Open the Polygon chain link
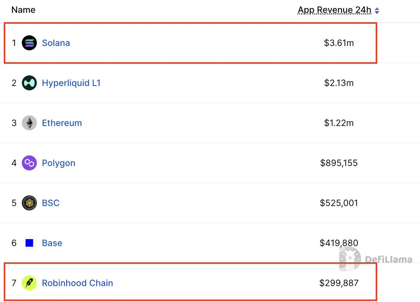This screenshot has width=420, height=302. 58,163
